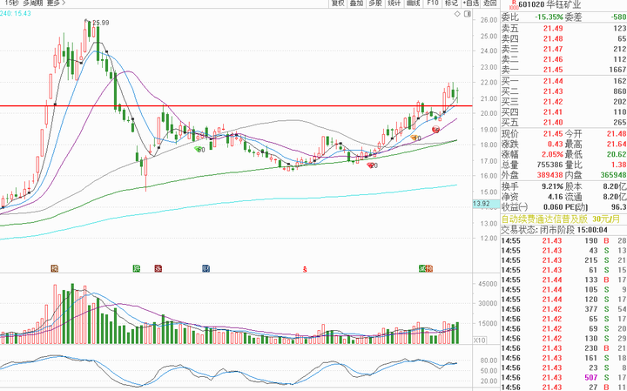
Task: Click the X10 volume scale label
Action: pos(479,340)
